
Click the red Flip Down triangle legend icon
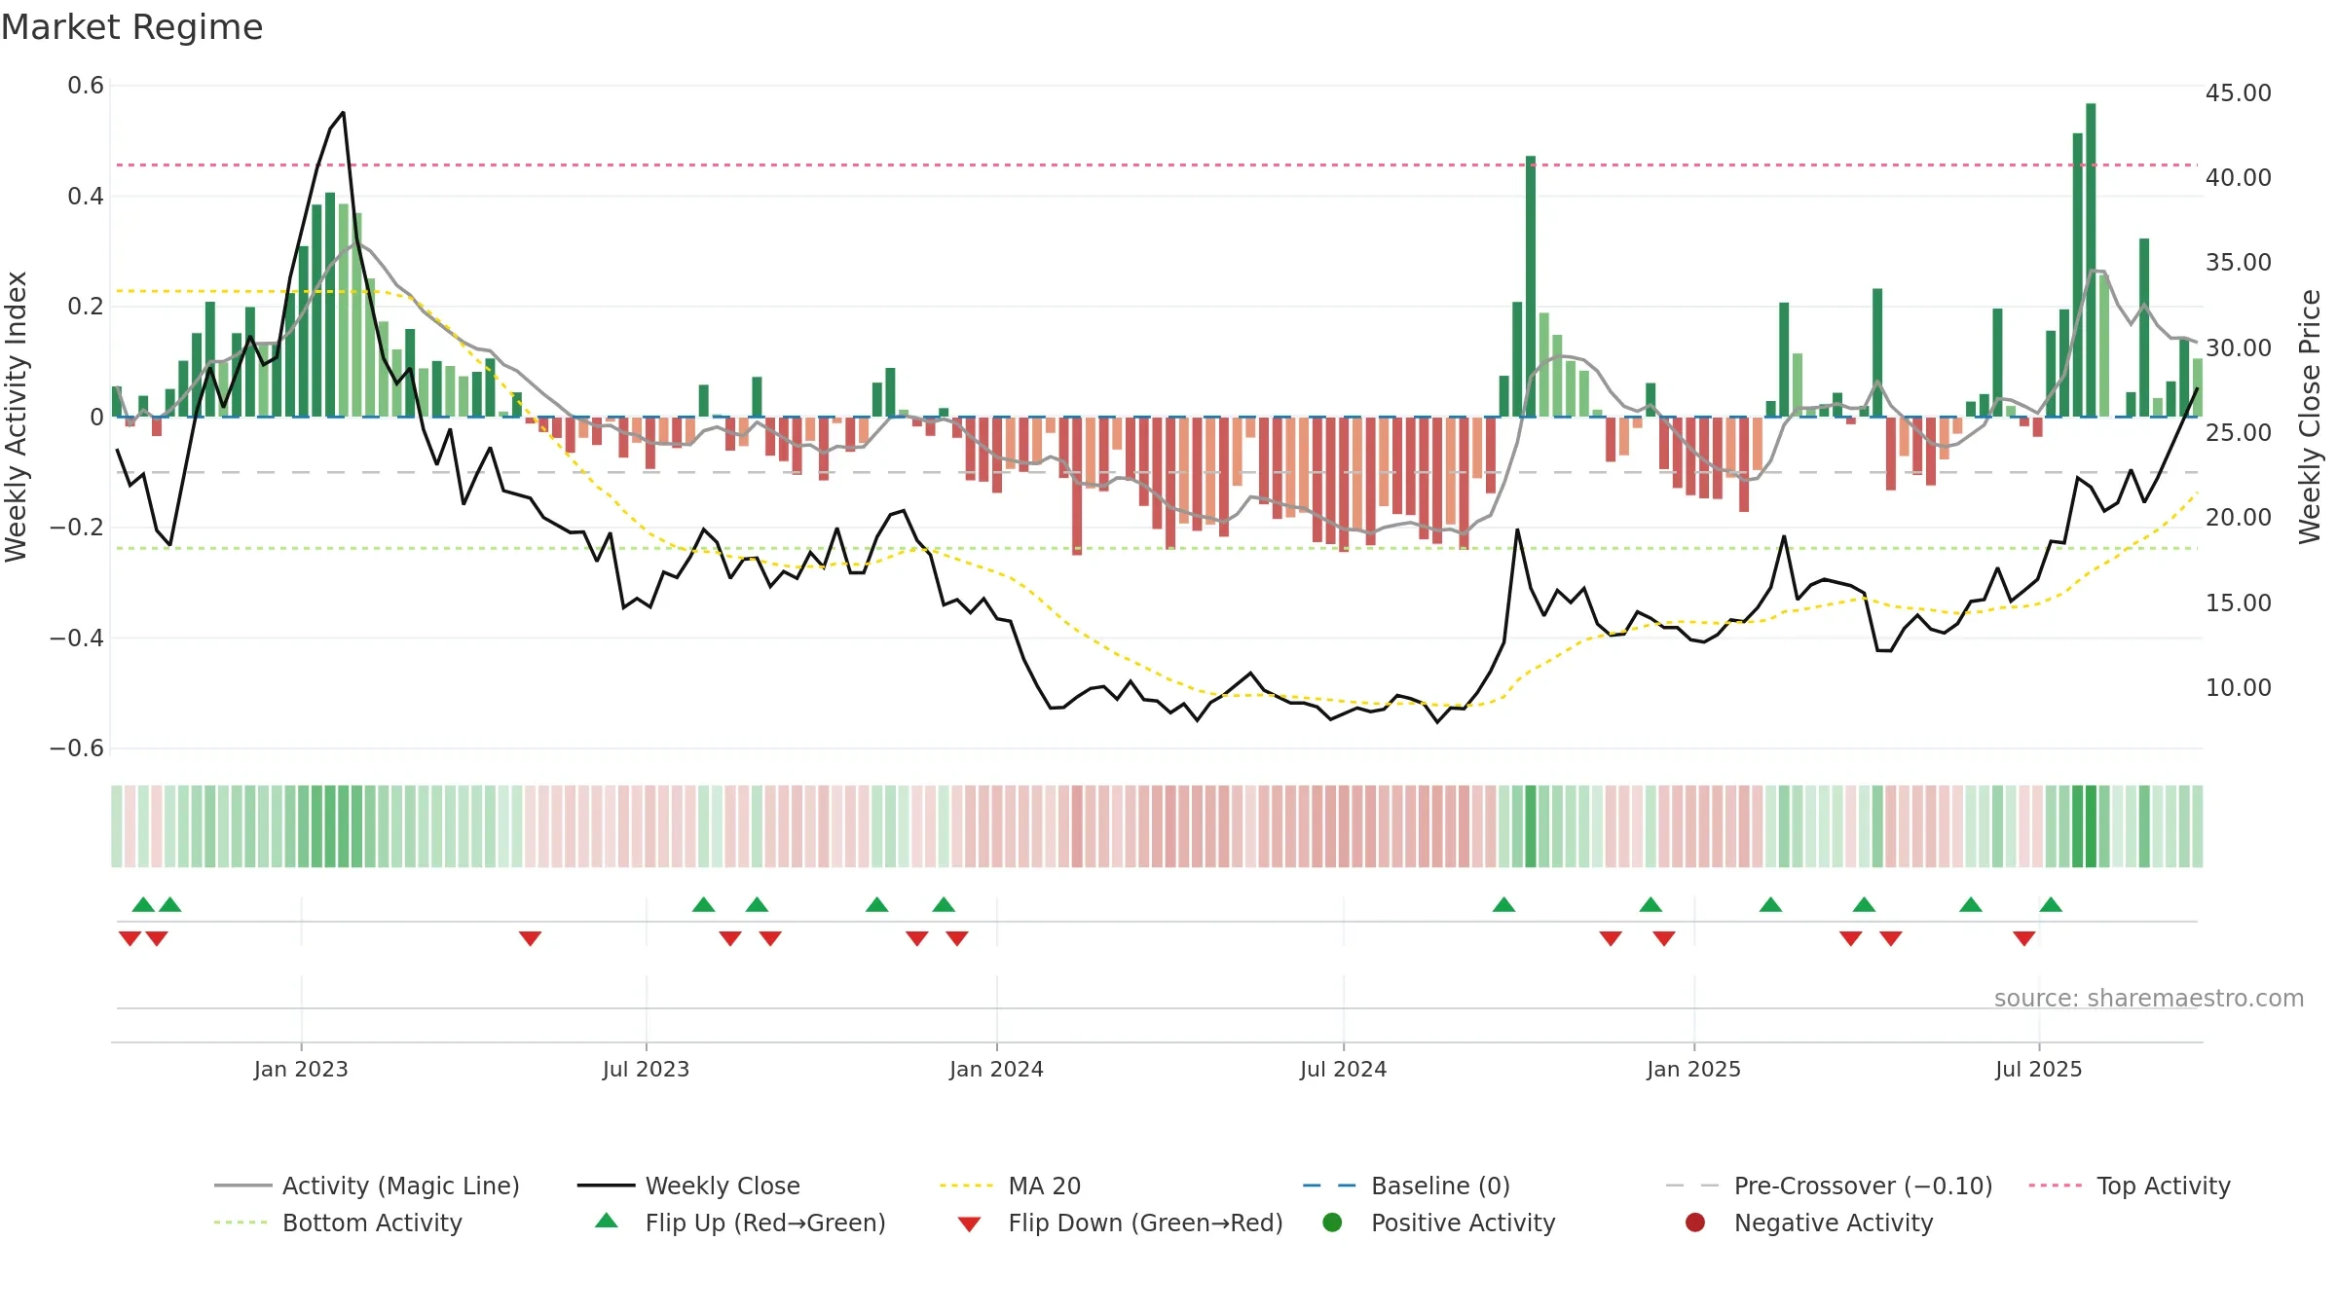pyautogui.click(x=969, y=1224)
